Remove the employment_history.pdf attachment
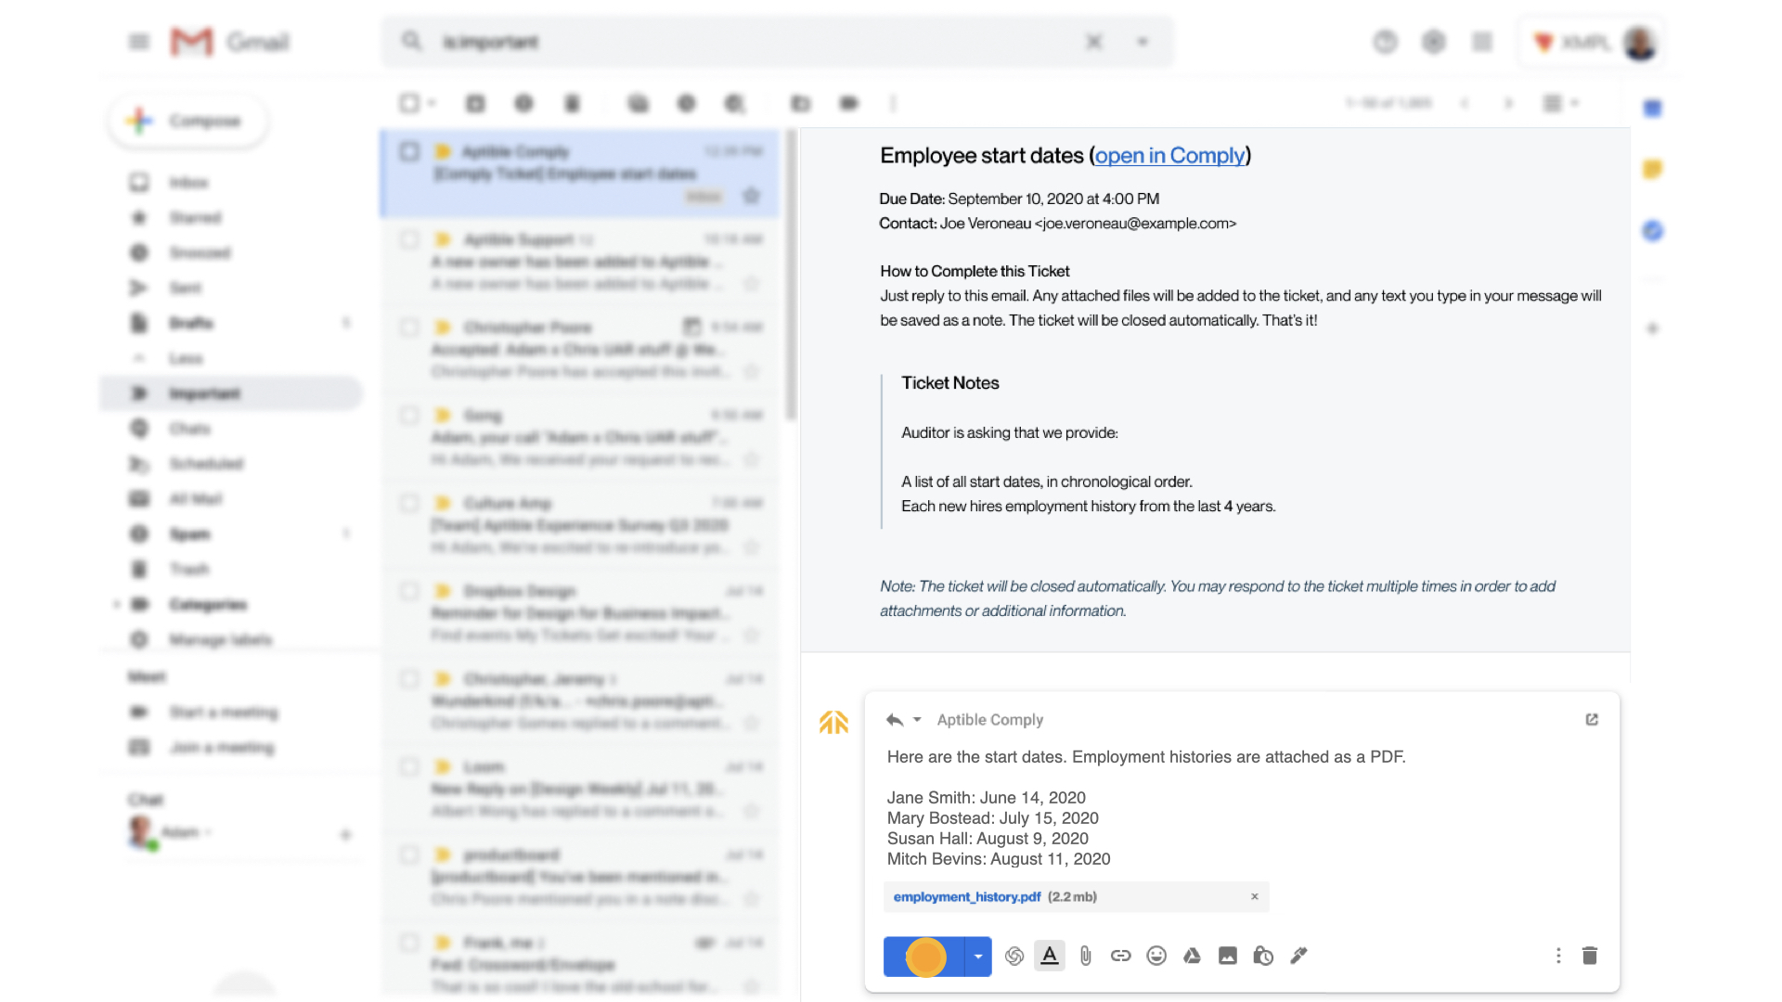 1254,896
